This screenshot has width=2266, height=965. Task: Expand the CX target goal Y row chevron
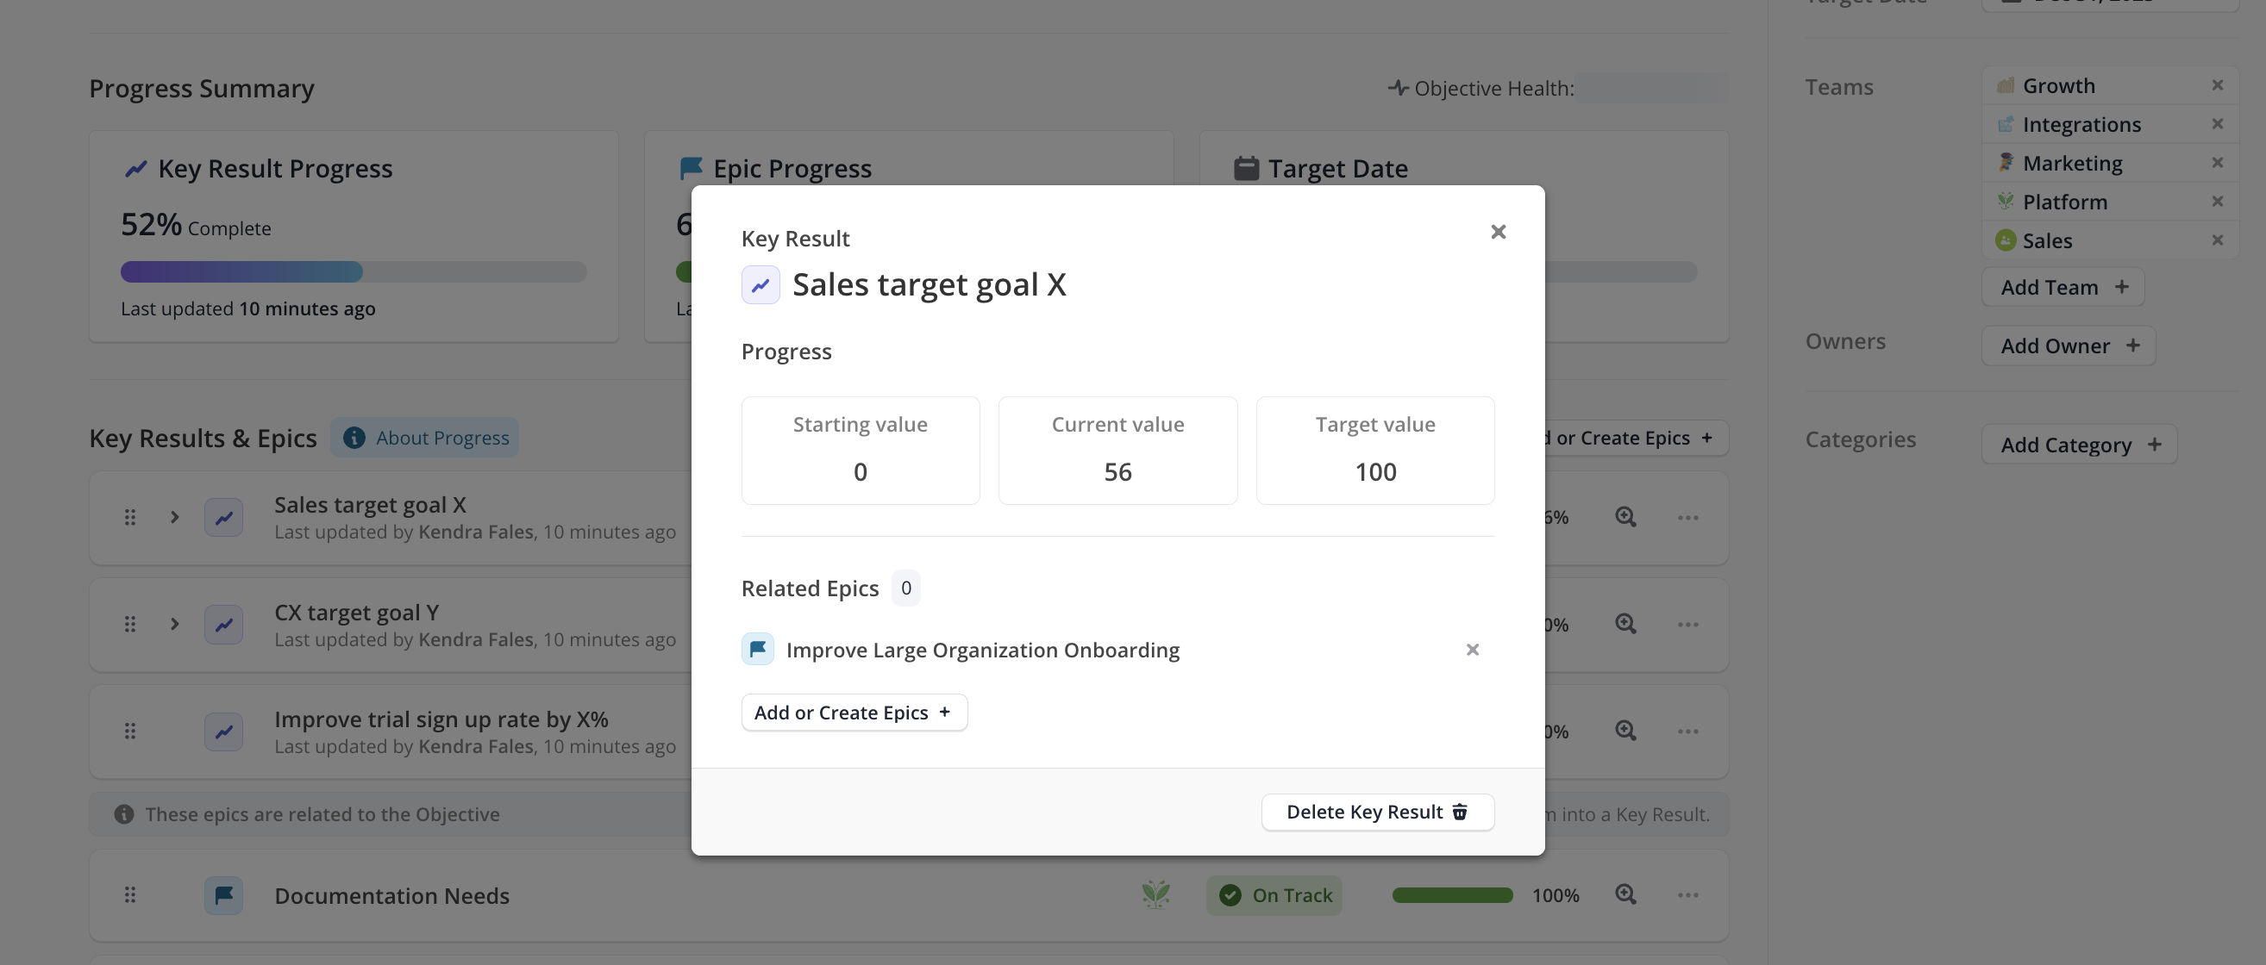pyautogui.click(x=174, y=624)
